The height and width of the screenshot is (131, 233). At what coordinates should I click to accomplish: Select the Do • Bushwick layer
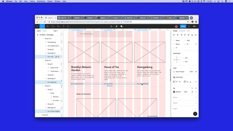(48, 82)
